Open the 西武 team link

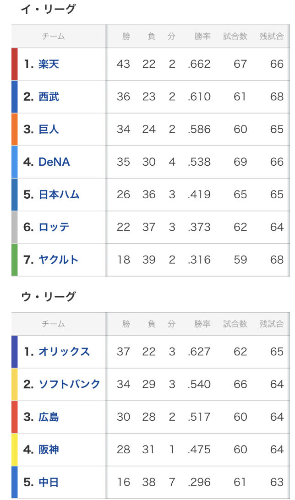point(49,97)
